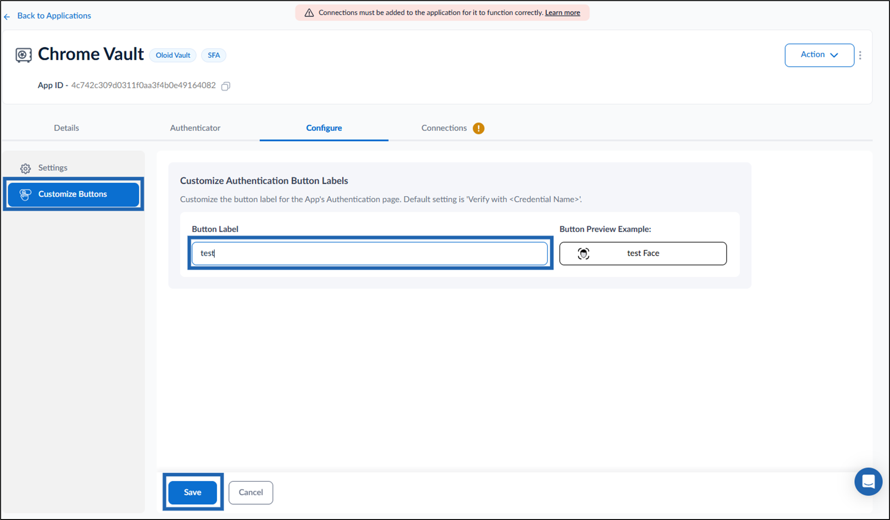Open the three-dot more options menu

tap(860, 55)
